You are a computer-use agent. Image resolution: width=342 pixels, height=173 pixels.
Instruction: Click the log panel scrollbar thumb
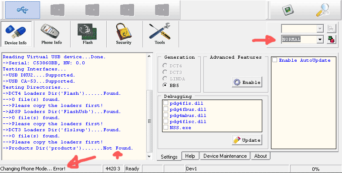[x=149, y=121]
